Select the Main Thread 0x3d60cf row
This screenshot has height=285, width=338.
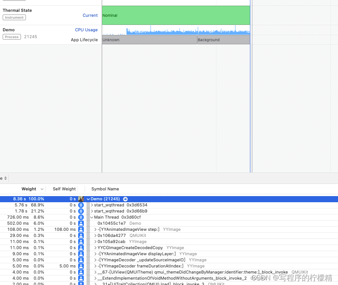pyautogui.click(x=169, y=217)
